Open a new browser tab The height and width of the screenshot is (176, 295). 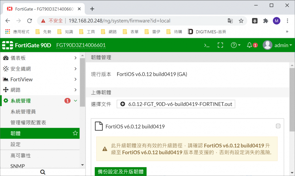tap(92, 9)
